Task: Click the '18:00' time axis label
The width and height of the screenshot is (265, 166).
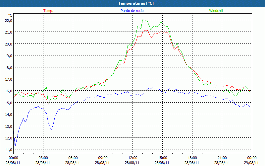Action: (192, 158)
